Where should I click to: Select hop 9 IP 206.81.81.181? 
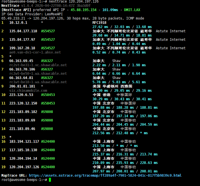click(22, 86)
